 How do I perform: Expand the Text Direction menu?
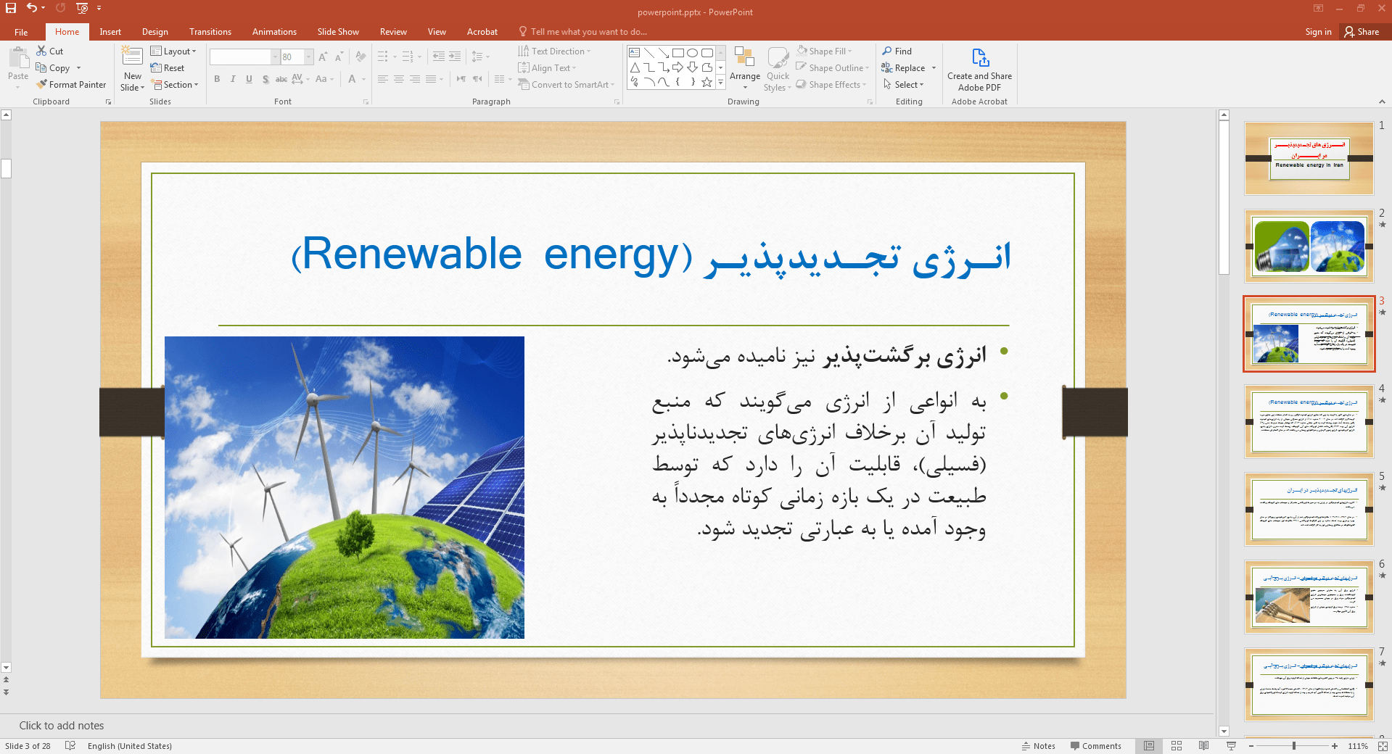coord(555,51)
